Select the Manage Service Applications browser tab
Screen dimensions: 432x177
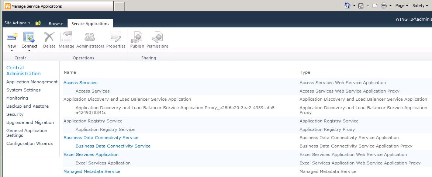[58, 6]
